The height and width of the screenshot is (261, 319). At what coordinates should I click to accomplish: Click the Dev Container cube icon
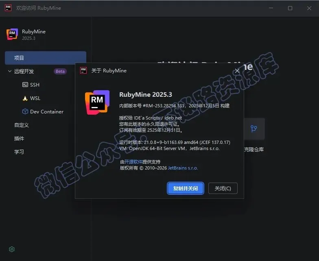tap(25, 111)
